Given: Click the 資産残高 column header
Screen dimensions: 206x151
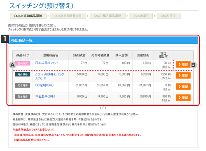Looking at the screenshot, I should coord(143,55).
